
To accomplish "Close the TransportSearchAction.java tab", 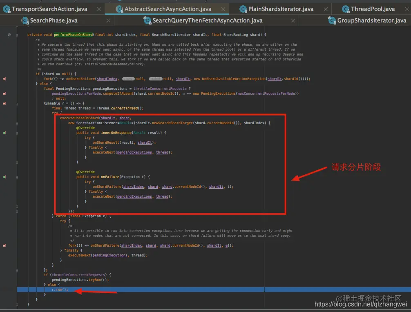I will 99,9.
